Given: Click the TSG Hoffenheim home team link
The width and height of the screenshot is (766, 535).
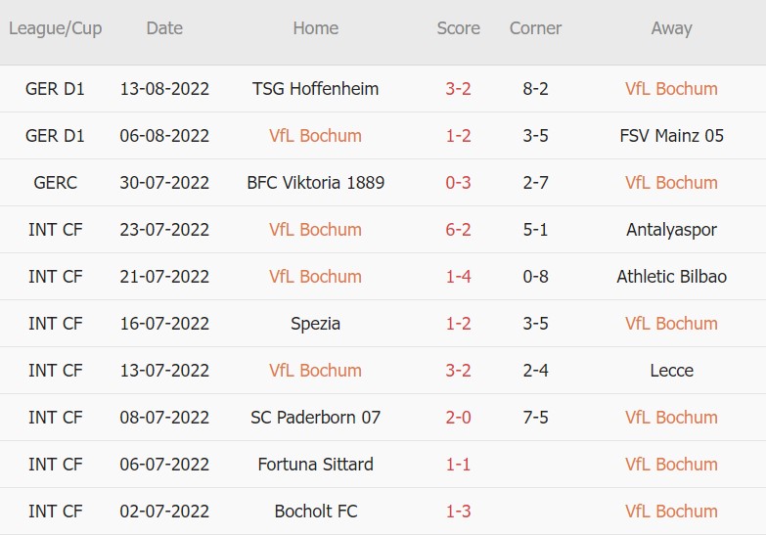Looking at the screenshot, I should (x=315, y=89).
